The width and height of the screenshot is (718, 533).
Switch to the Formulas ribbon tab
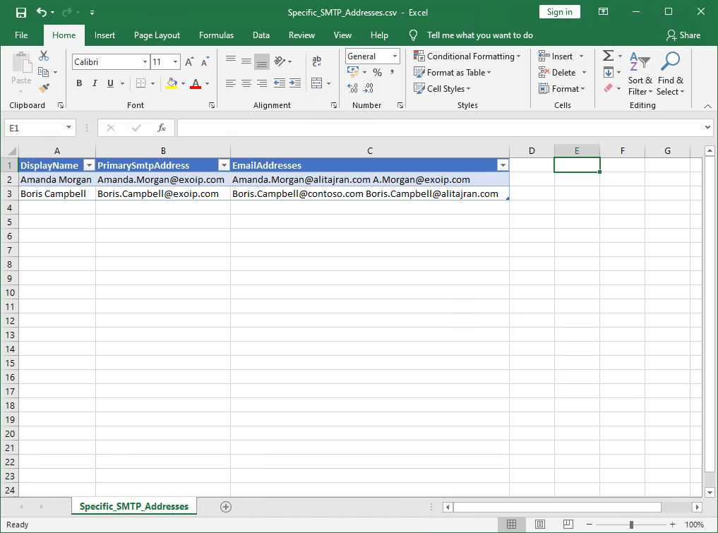216,35
